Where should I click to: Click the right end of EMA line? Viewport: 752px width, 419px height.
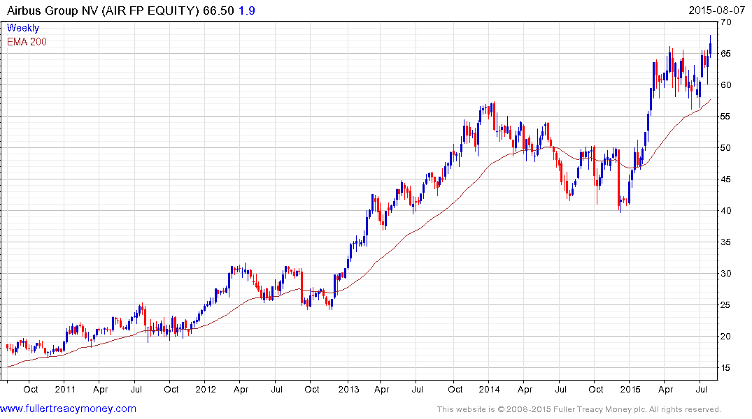click(710, 100)
